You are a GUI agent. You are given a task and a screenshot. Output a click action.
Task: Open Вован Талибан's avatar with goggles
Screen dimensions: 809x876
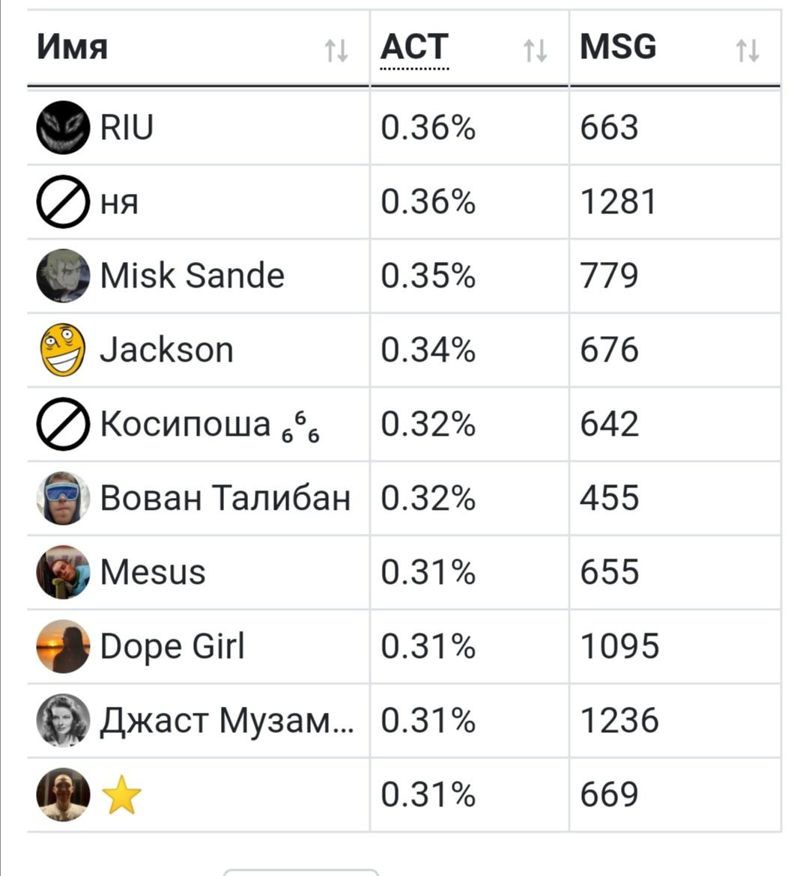[63, 498]
